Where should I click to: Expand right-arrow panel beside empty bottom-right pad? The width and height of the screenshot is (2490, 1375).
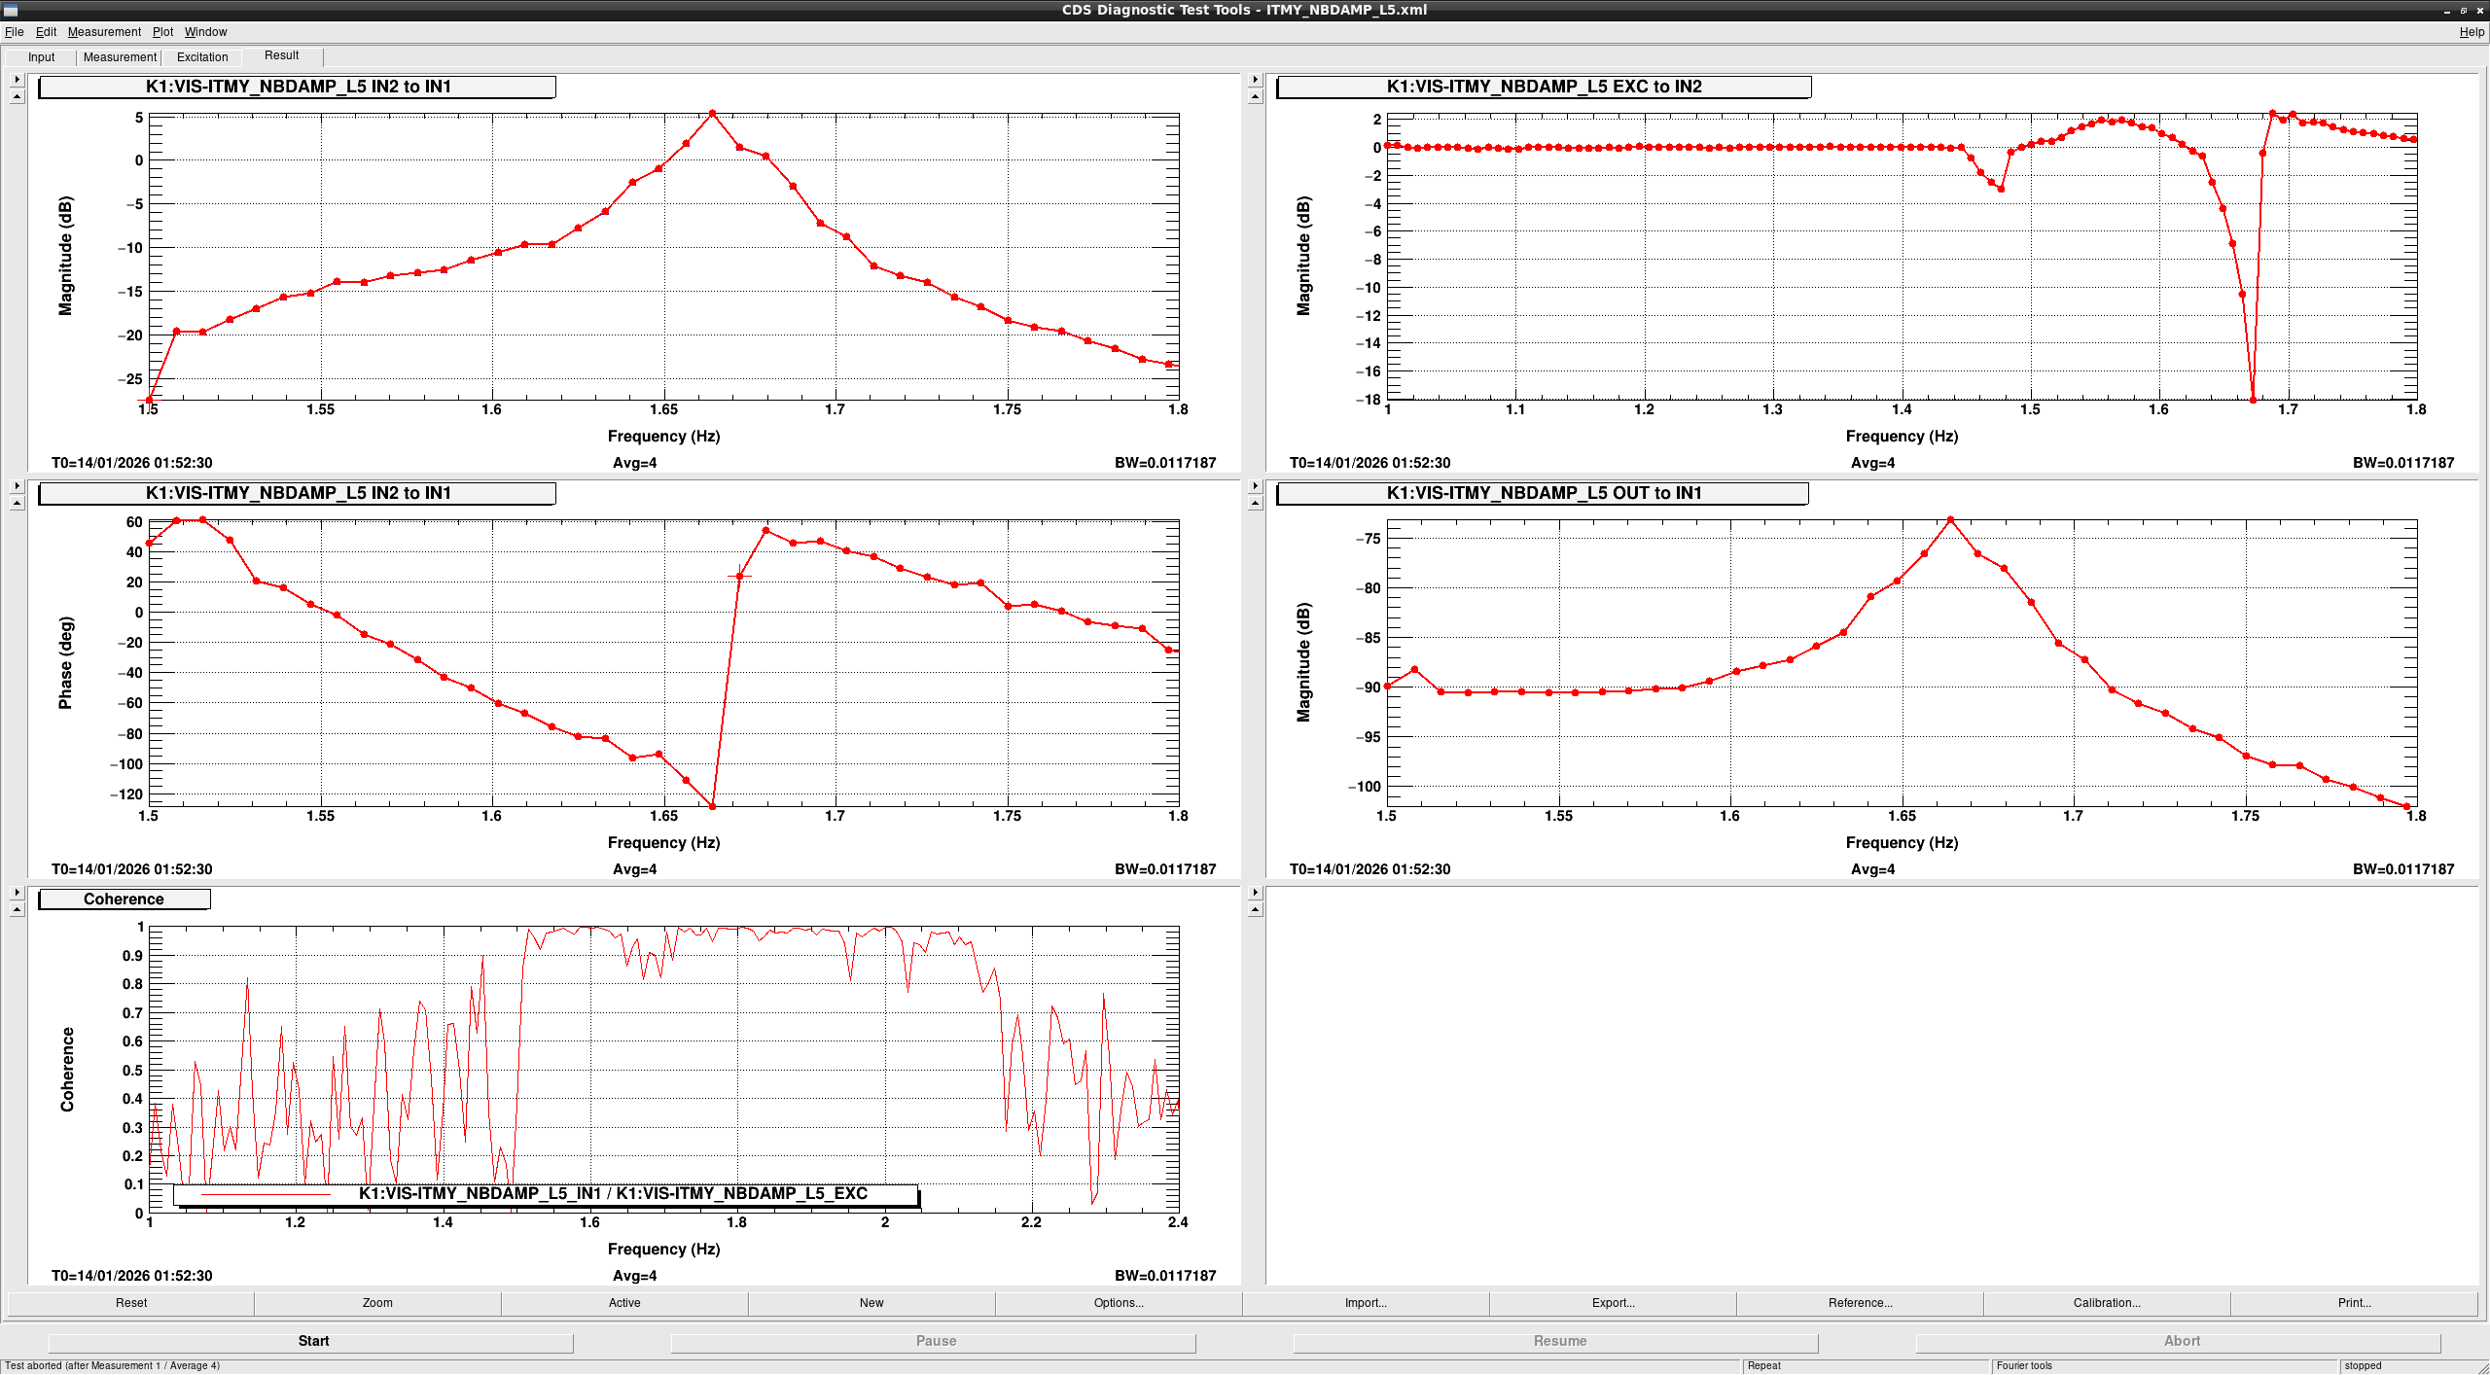(1255, 893)
